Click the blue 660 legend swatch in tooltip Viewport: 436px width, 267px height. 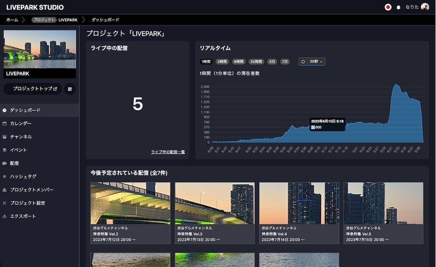(x=313, y=128)
